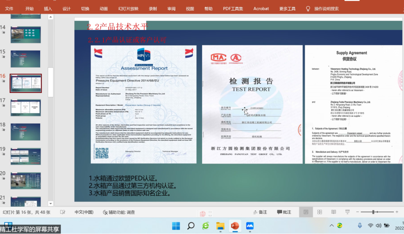Open the 审阅 ribbon tab

click(171, 9)
